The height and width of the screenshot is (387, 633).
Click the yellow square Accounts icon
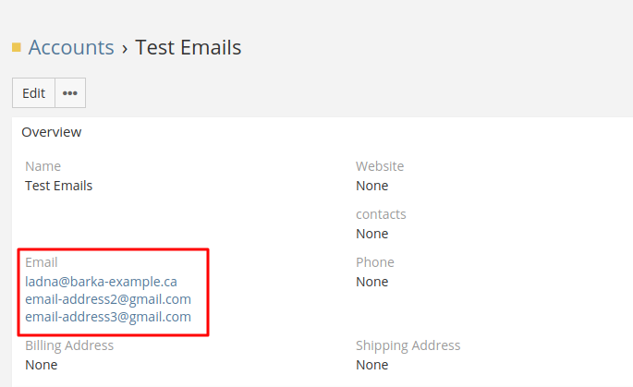tap(16, 47)
